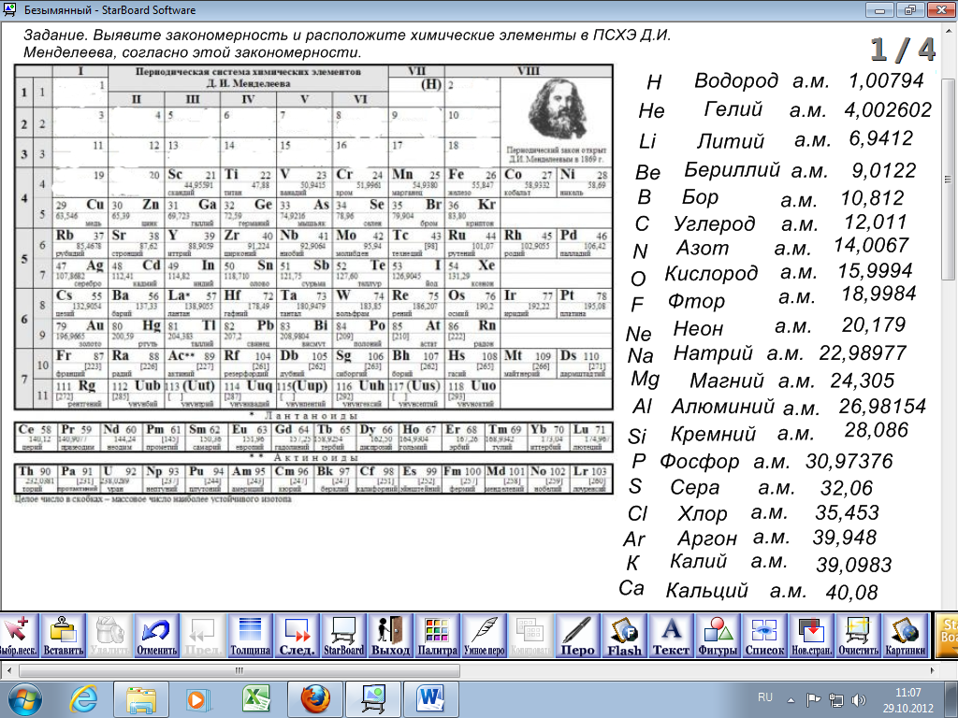Select the Умное перо smart pen
The height and width of the screenshot is (718, 958).
pos(484,636)
